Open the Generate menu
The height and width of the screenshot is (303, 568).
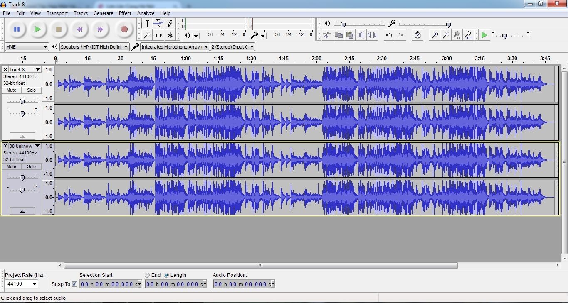click(x=103, y=13)
